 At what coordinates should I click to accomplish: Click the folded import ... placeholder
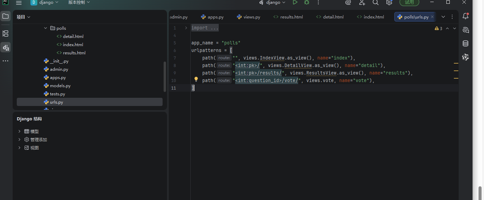[205, 28]
